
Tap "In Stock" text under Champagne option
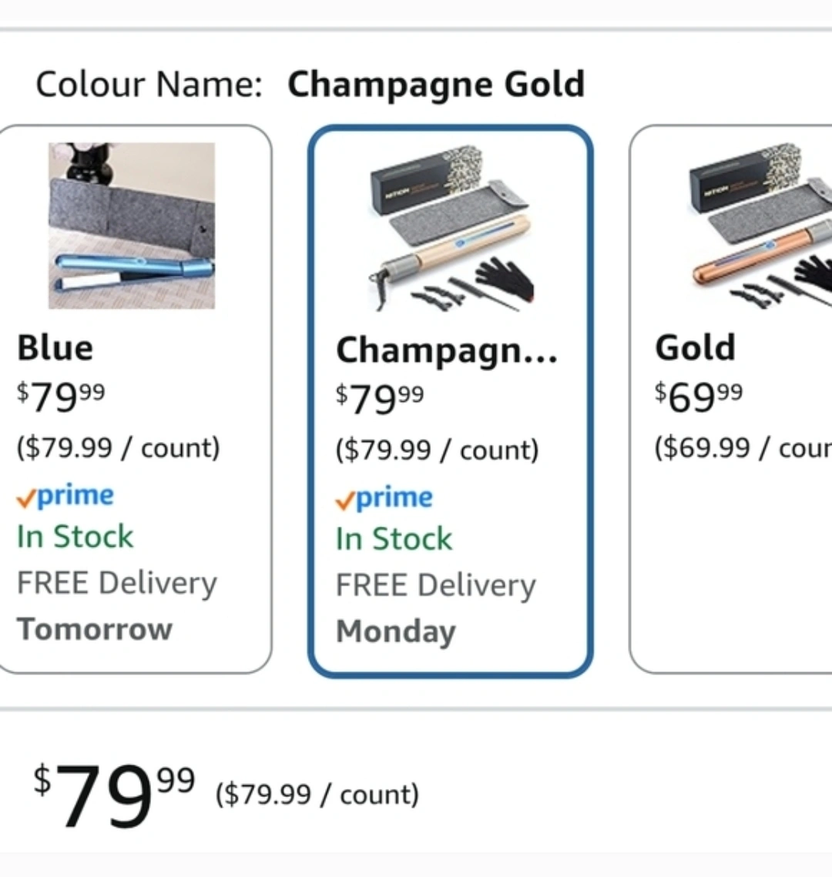point(394,539)
